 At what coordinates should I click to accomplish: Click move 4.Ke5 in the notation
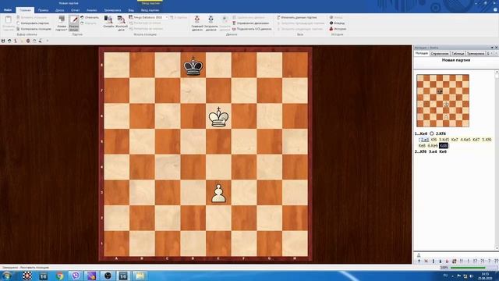pos(465,140)
